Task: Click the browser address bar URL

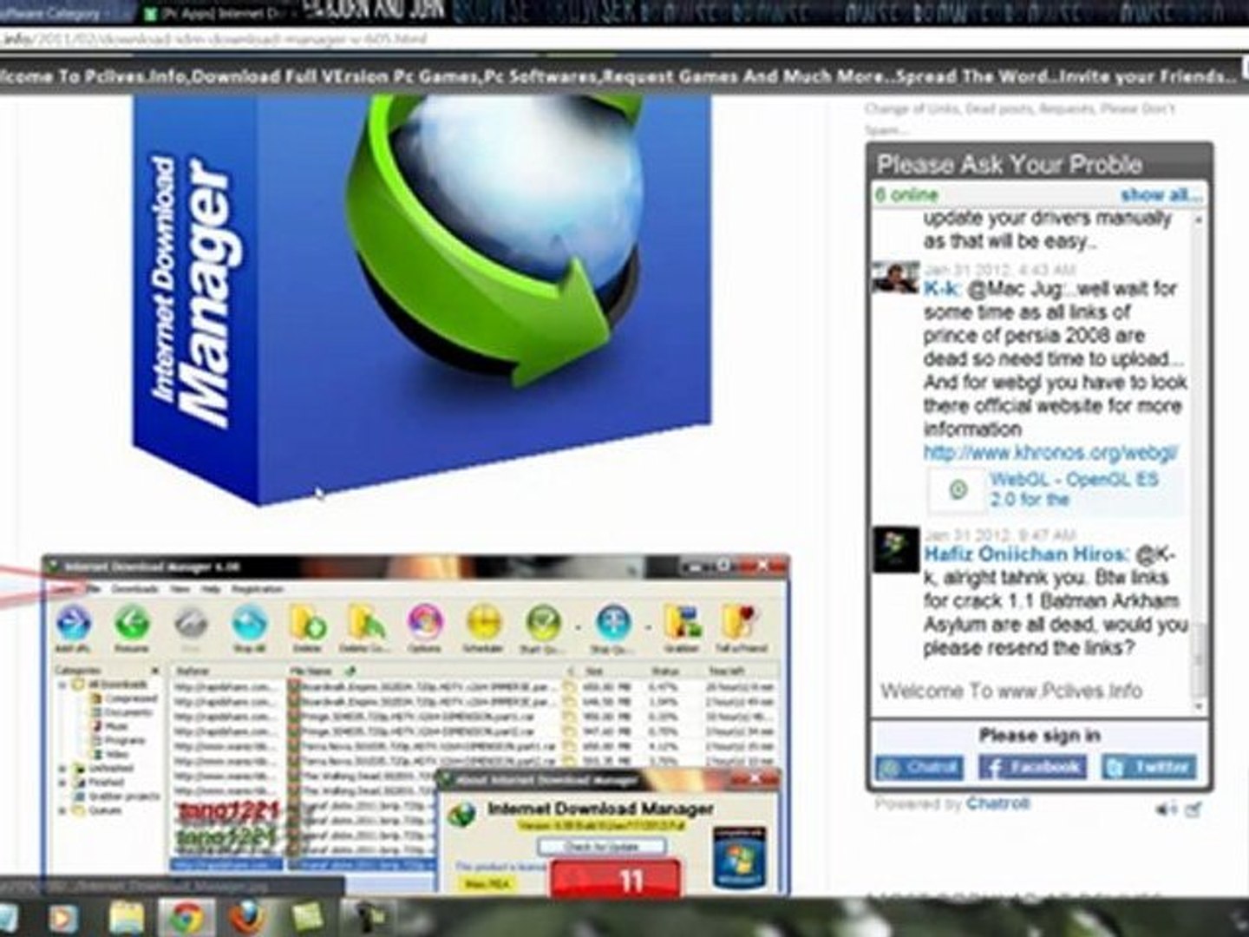Action: (215, 39)
